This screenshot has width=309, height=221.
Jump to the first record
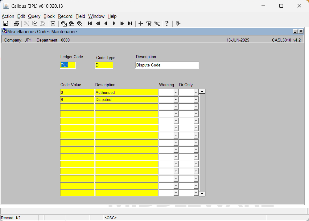pyautogui.click(x=90, y=24)
